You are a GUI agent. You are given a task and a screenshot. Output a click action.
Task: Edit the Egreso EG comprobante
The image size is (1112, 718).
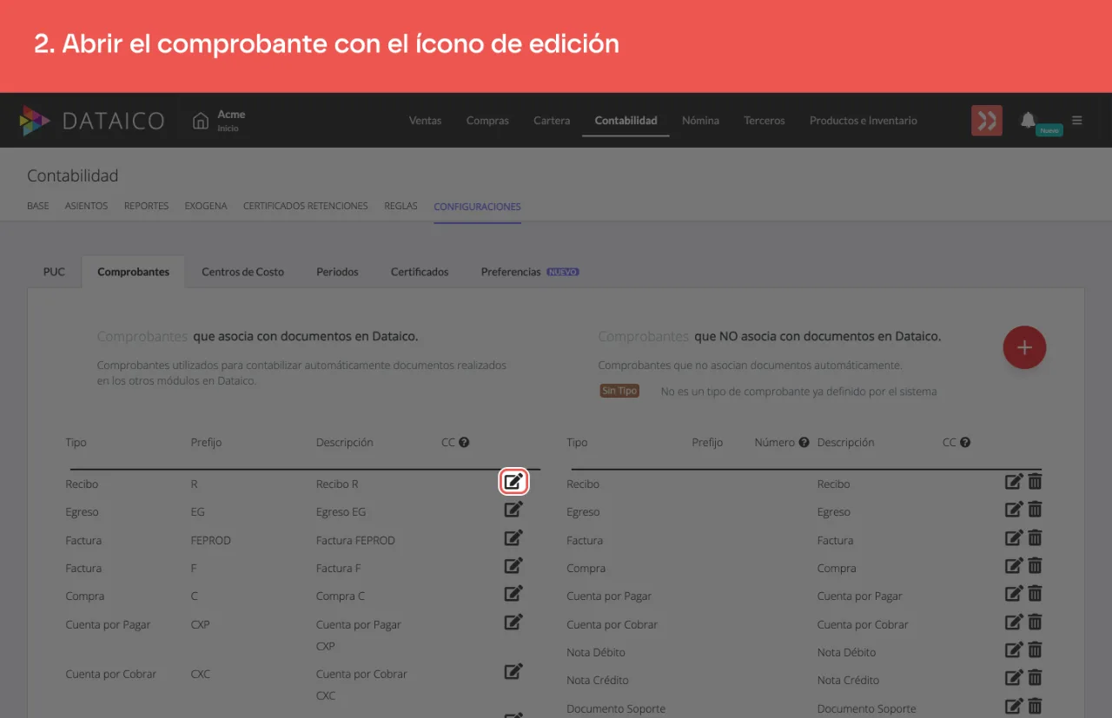click(513, 510)
